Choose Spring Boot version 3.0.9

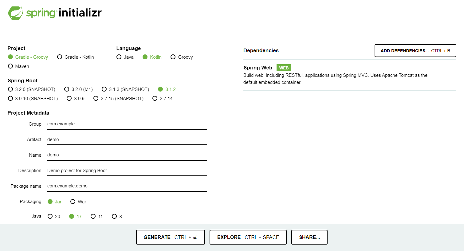tap(76, 99)
